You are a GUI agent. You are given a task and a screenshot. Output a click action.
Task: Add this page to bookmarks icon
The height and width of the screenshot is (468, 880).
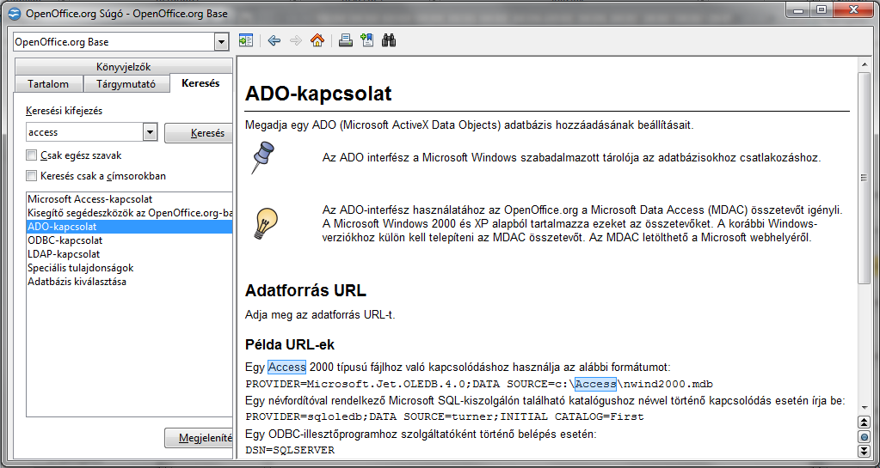[367, 40]
